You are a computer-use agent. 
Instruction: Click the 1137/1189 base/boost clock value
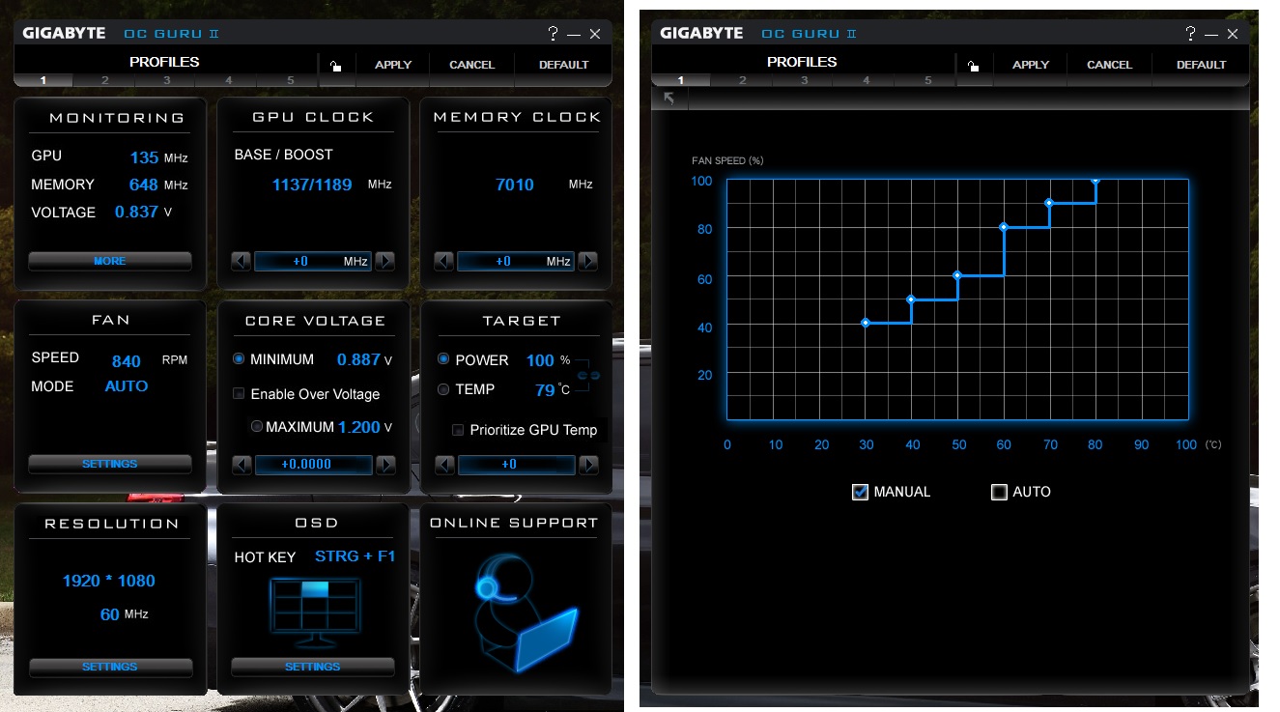(x=312, y=185)
